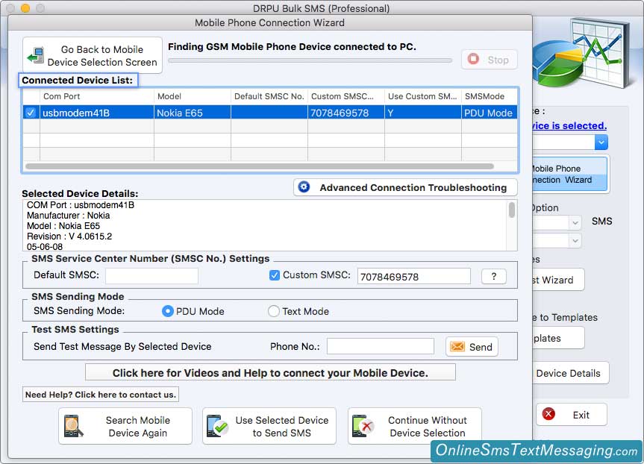The image size is (644, 464).
Task: Click the Use Custom SM... column header
Action: click(x=423, y=96)
